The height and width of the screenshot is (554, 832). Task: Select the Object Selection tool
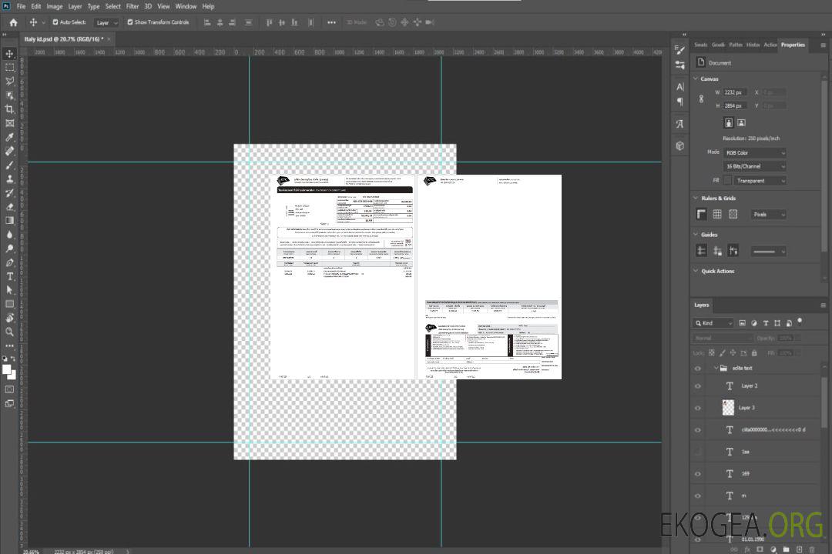click(9, 95)
